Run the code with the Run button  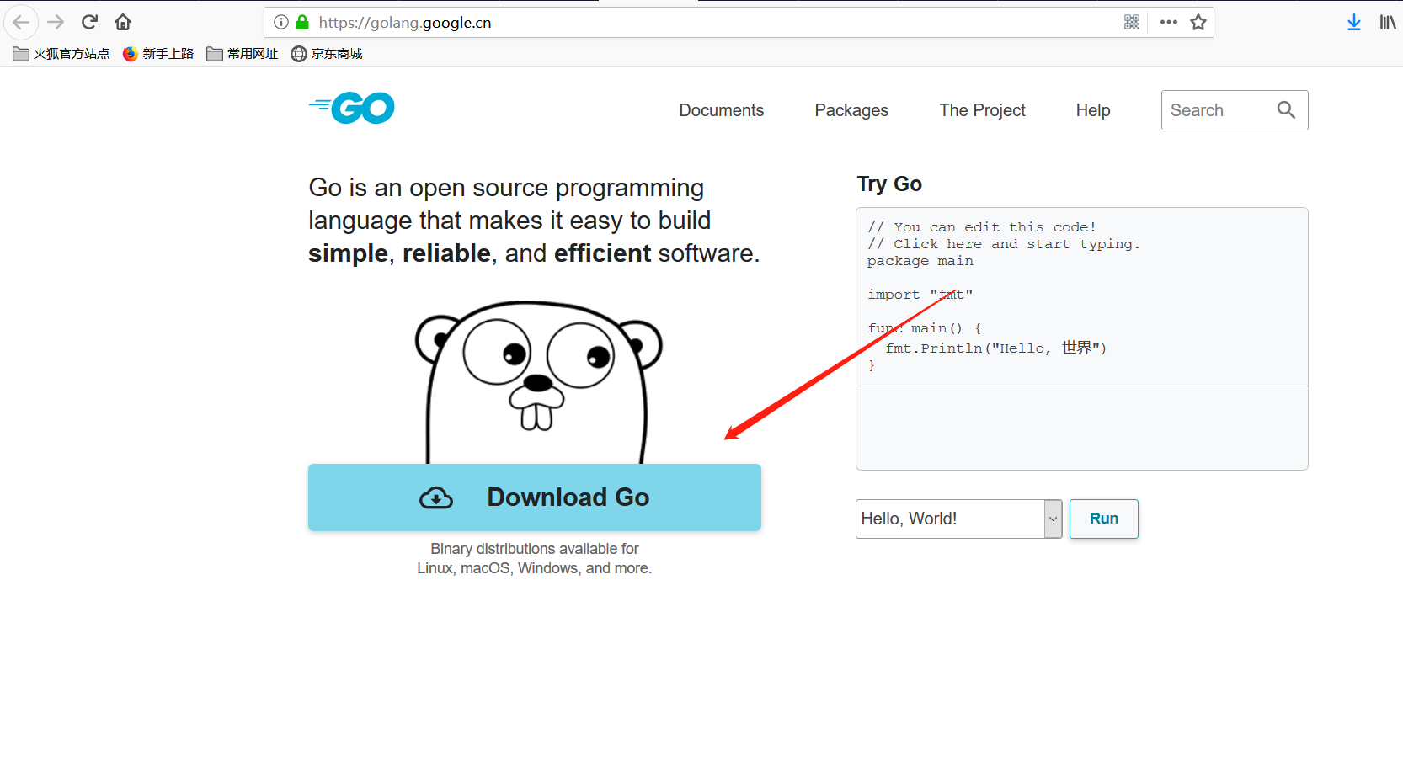tap(1104, 519)
